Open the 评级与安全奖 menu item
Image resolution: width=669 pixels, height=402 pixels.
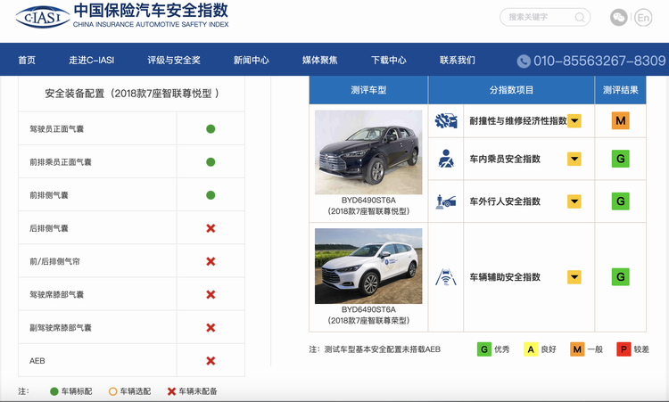coord(174,60)
